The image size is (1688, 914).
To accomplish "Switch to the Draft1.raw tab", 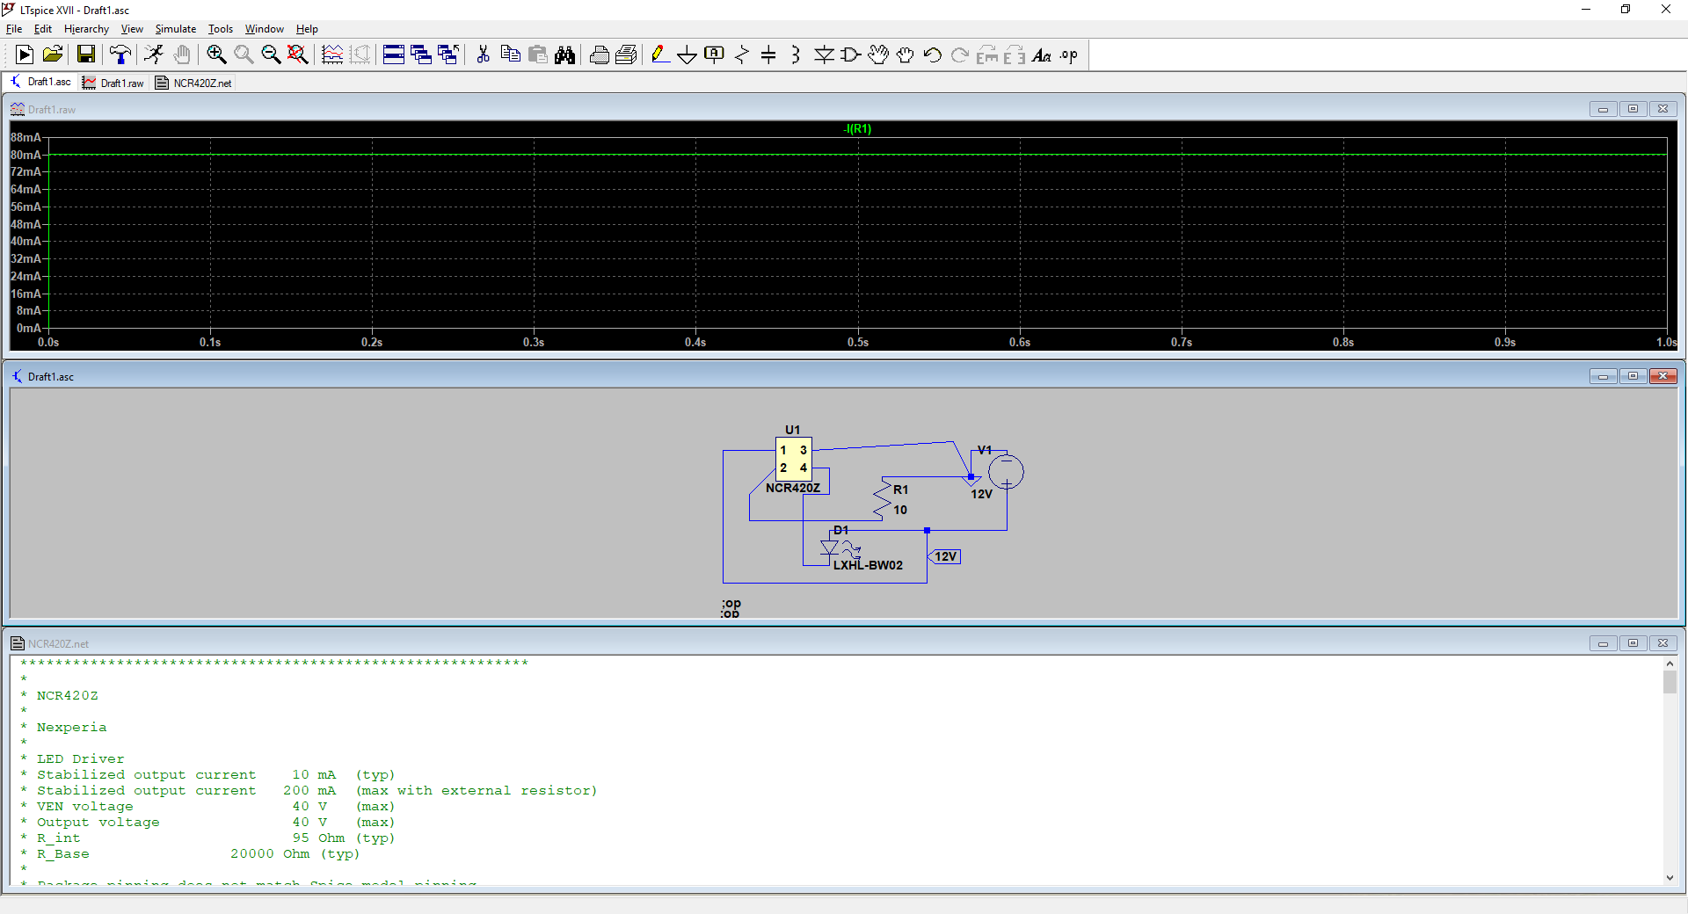I will tap(113, 83).
